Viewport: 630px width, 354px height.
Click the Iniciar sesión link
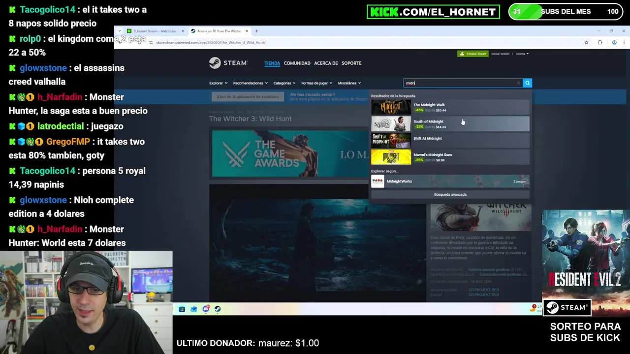[500, 54]
